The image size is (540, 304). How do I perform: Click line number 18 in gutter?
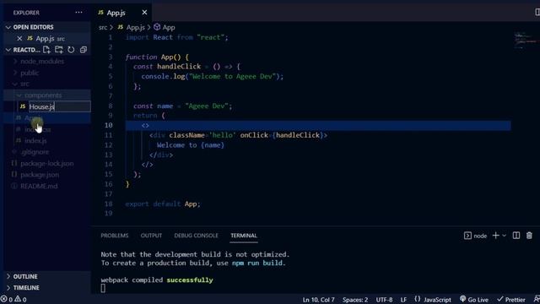(x=109, y=204)
